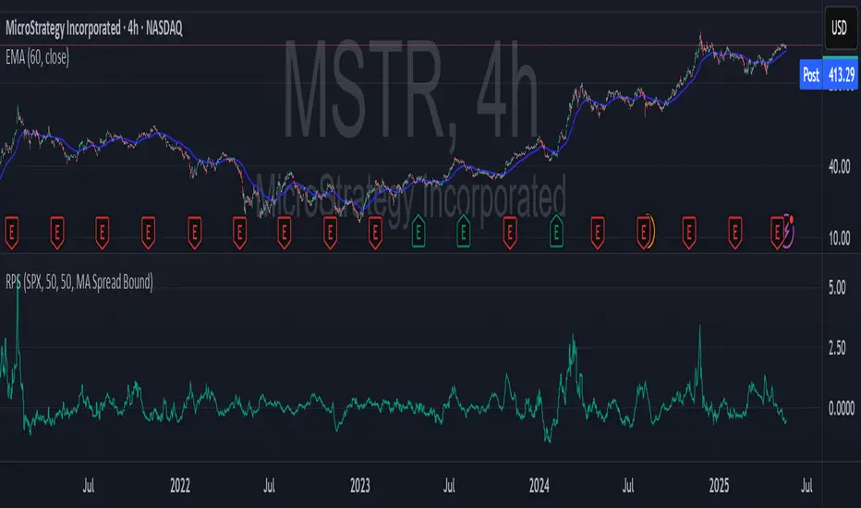The image size is (861, 508).
Task: Click red earnings marker just after 2025 label
Action: 734,233
